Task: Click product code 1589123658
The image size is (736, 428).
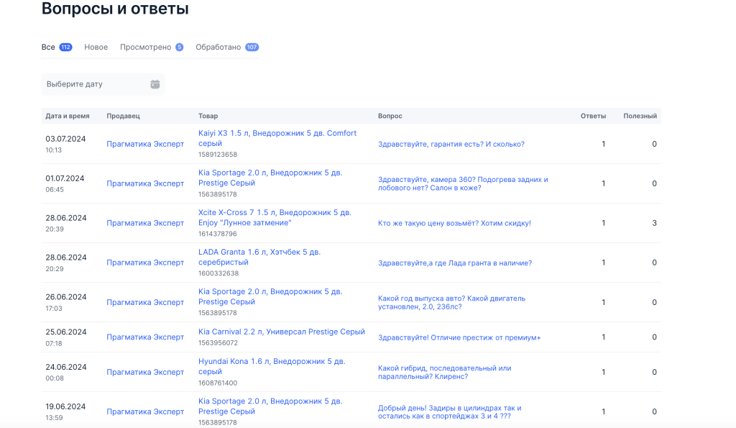Action: [x=217, y=155]
